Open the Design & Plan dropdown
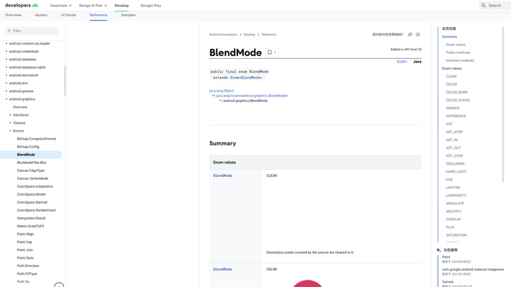 click(x=93, y=6)
